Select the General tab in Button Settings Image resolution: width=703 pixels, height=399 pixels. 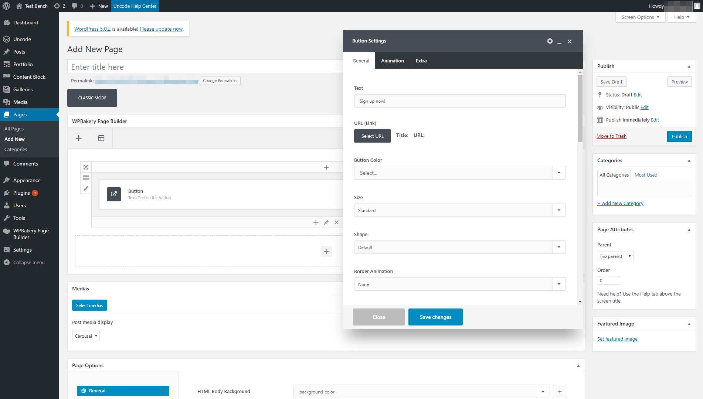point(361,61)
